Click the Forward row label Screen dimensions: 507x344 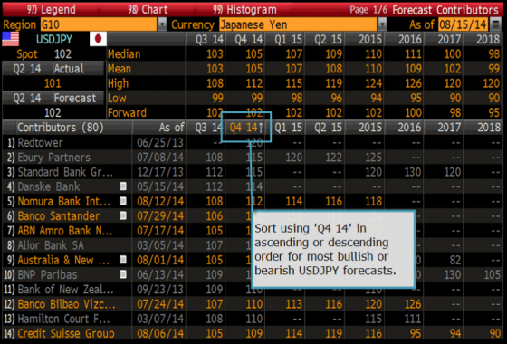pyautogui.click(x=127, y=112)
